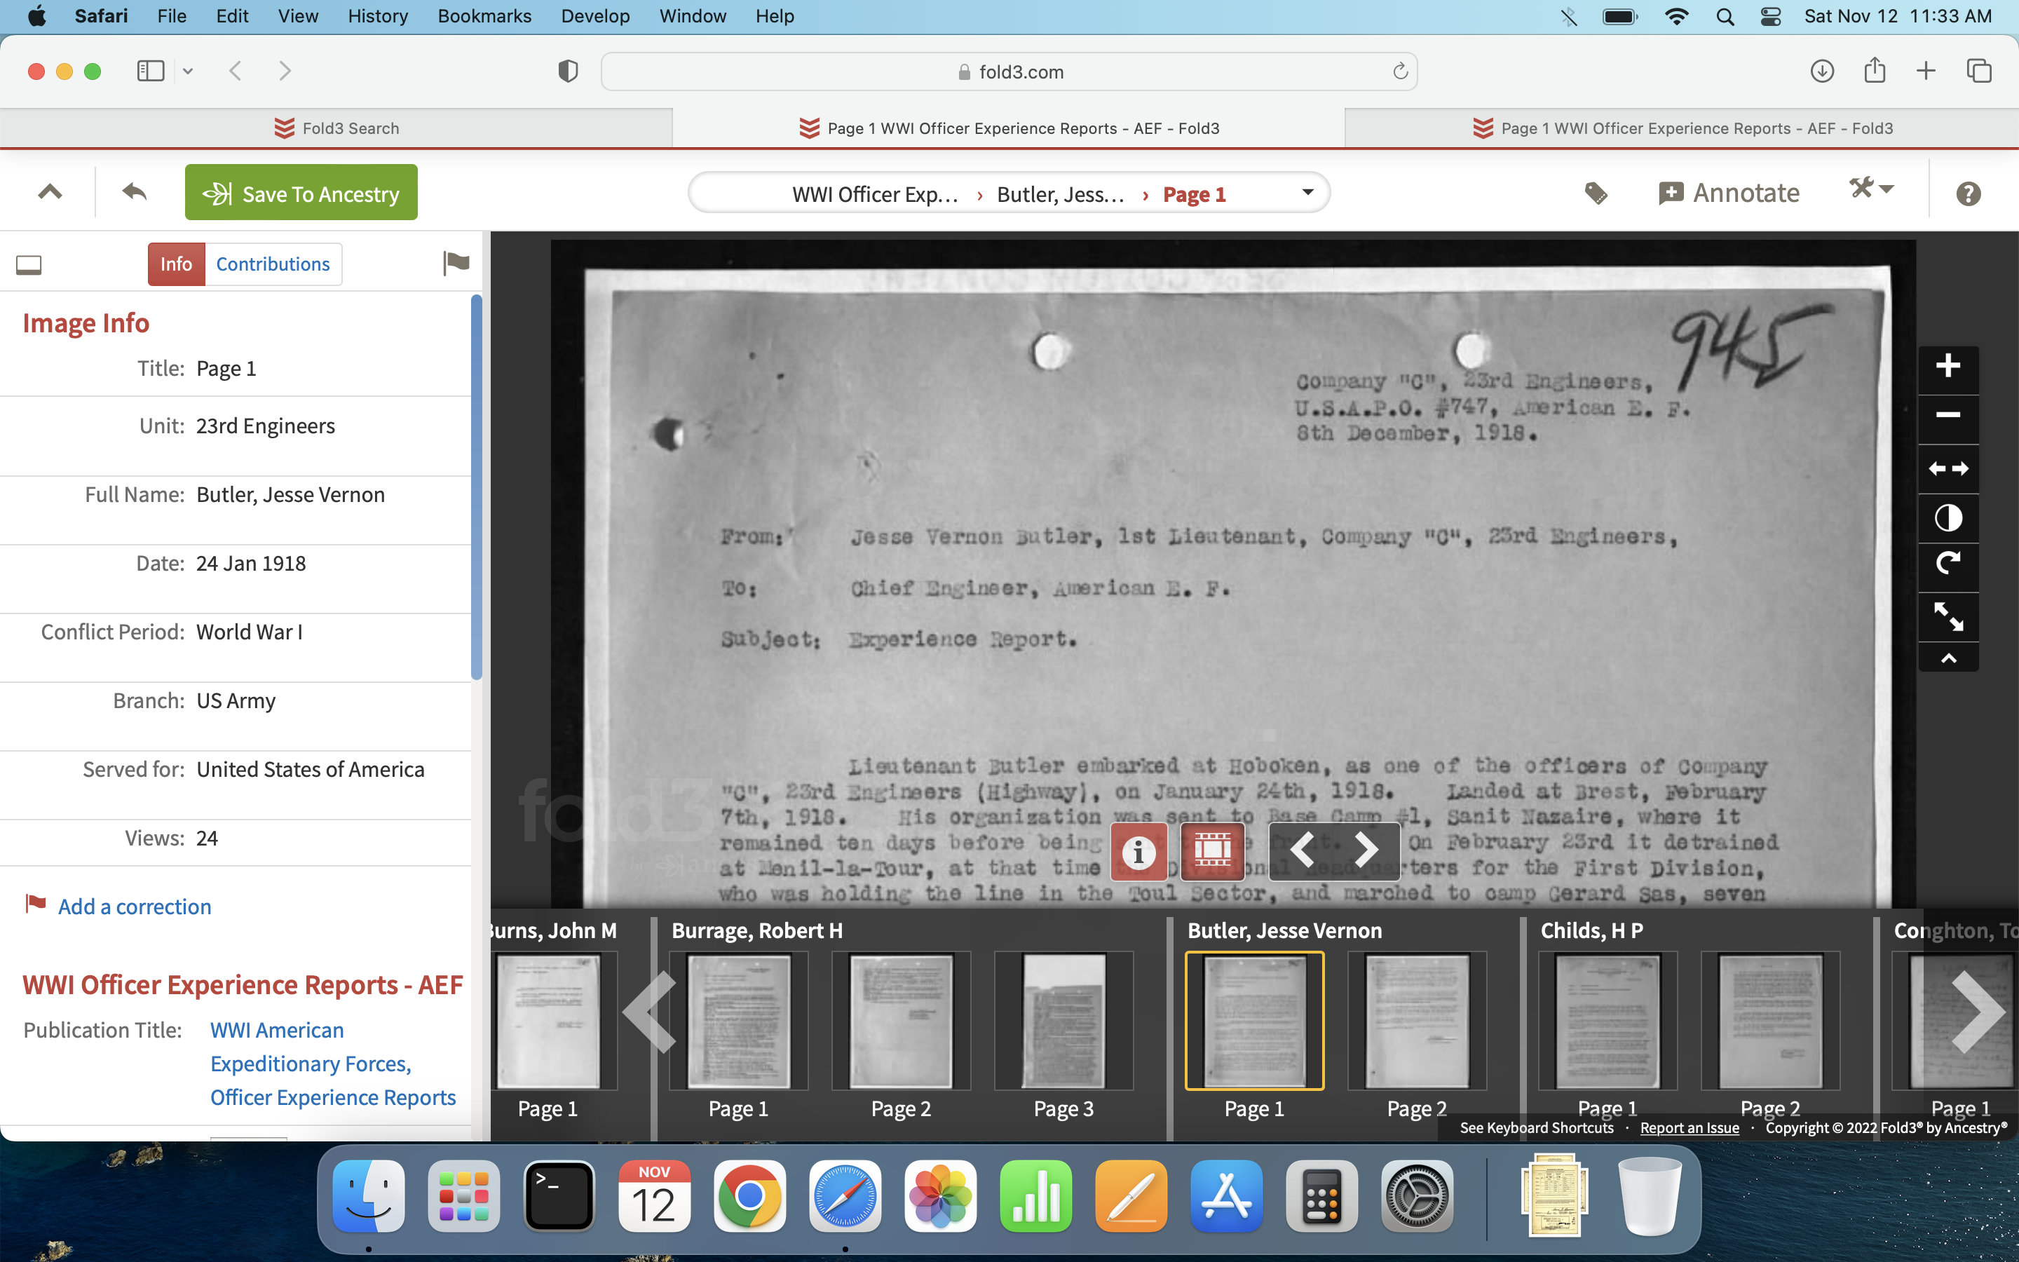
Task: Click Save To Ancestry button
Action: (x=301, y=193)
